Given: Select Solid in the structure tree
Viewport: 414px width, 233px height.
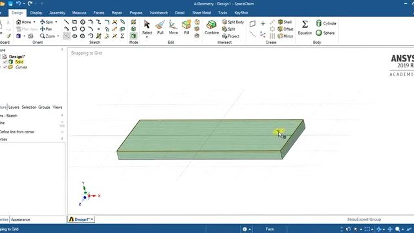Looking at the screenshot, I should tap(19, 62).
